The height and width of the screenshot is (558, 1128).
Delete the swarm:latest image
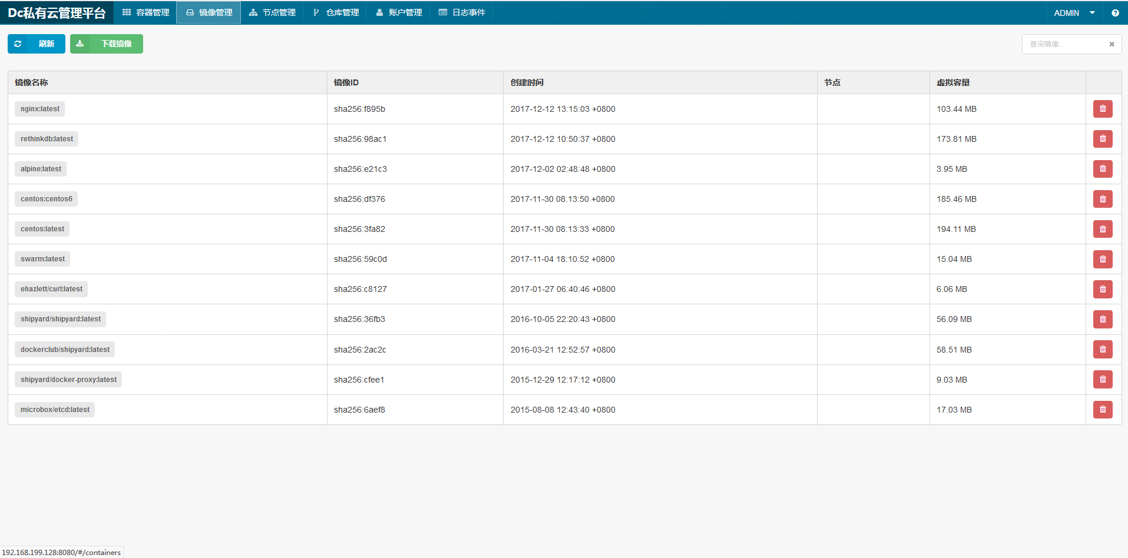1103,259
